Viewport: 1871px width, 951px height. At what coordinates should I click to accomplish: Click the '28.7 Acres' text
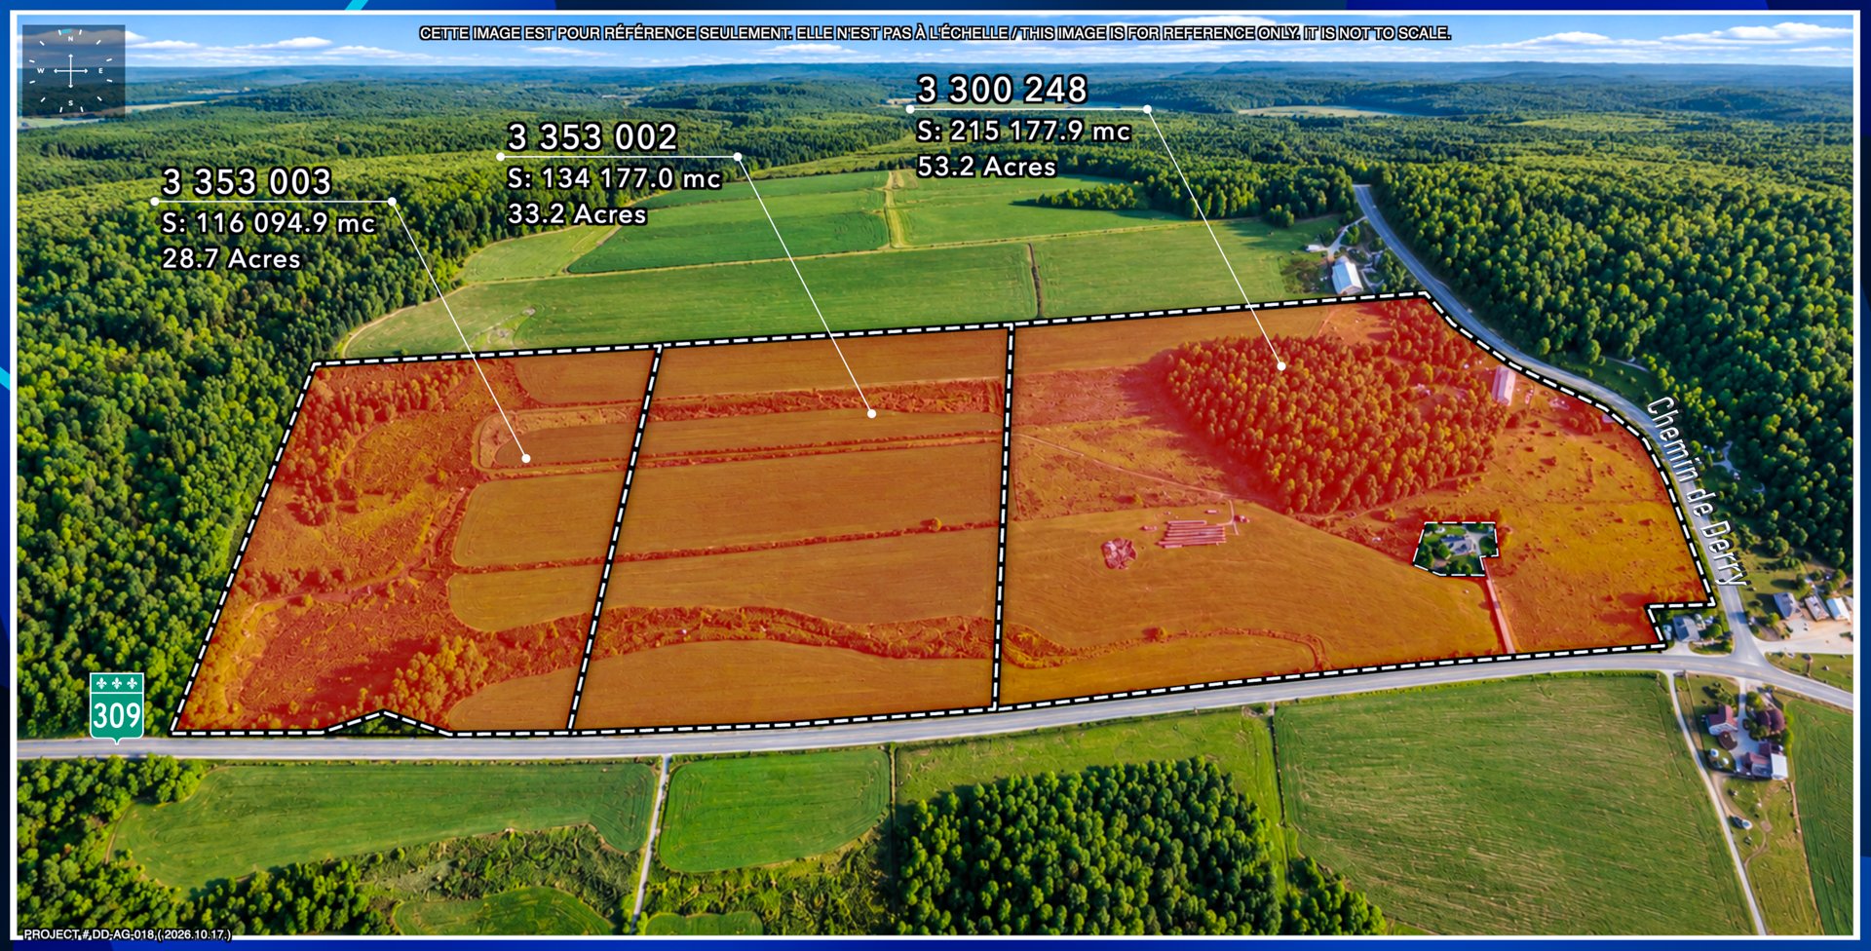(x=231, y=259)
